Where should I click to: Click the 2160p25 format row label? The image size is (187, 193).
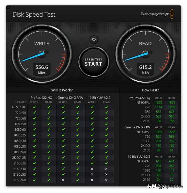tap(19, 163)
